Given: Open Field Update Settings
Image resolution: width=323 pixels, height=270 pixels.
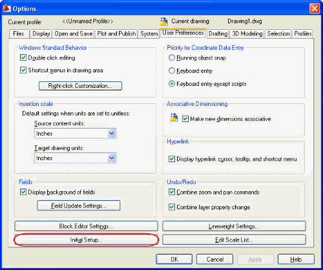Looking at the screenshot, I should (79, 205).
